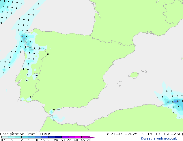Click the 35–40 mm legend color swatch
The width and height of the screenshot is (183, 141).
[72, 137]
